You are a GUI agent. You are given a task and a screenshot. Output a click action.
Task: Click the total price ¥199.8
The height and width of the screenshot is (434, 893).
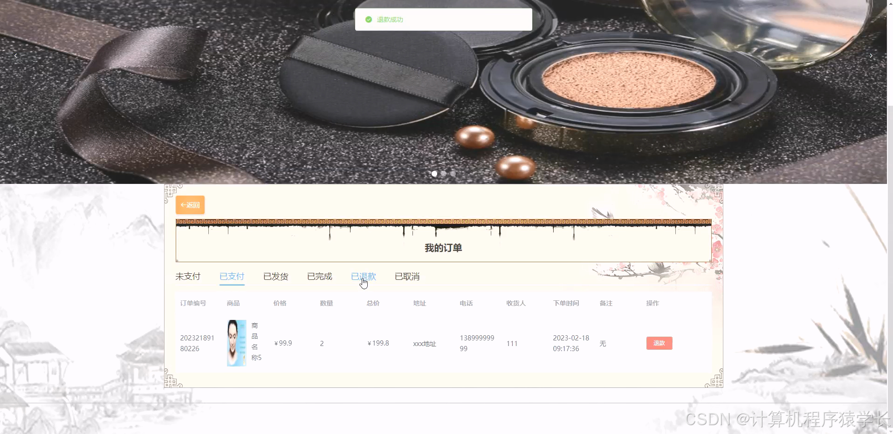click(378, 343)
